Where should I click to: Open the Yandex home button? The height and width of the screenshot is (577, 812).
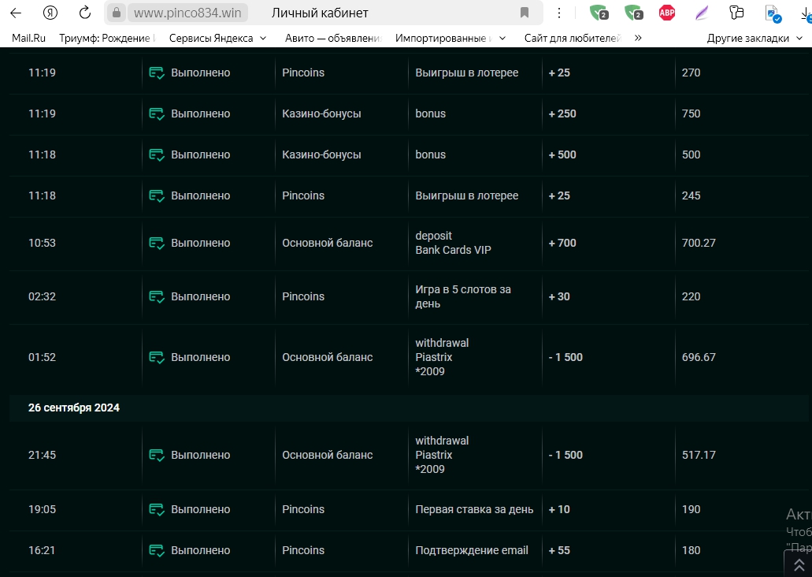[x=50, y=13]
